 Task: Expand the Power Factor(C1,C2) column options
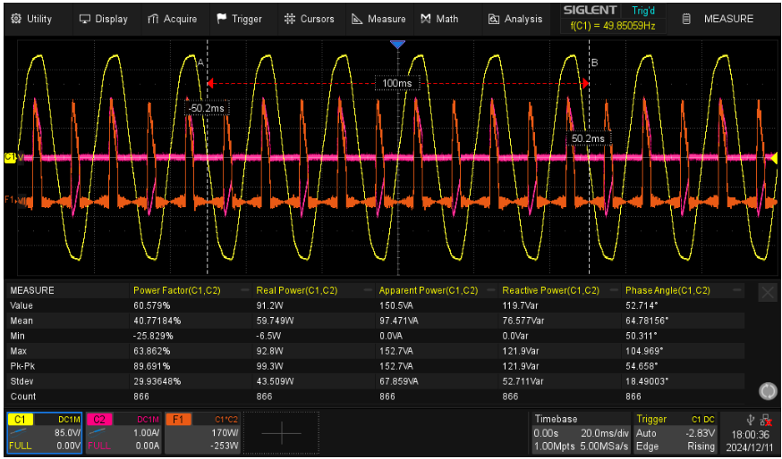pos(245,290)
